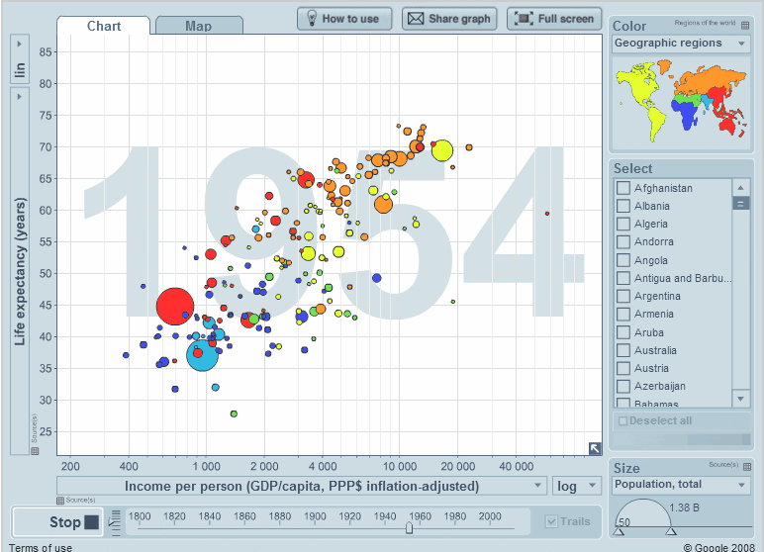Viewport: 764px width, 552px height.
Task: Select the Chart tab
Action: click(104, 26)
